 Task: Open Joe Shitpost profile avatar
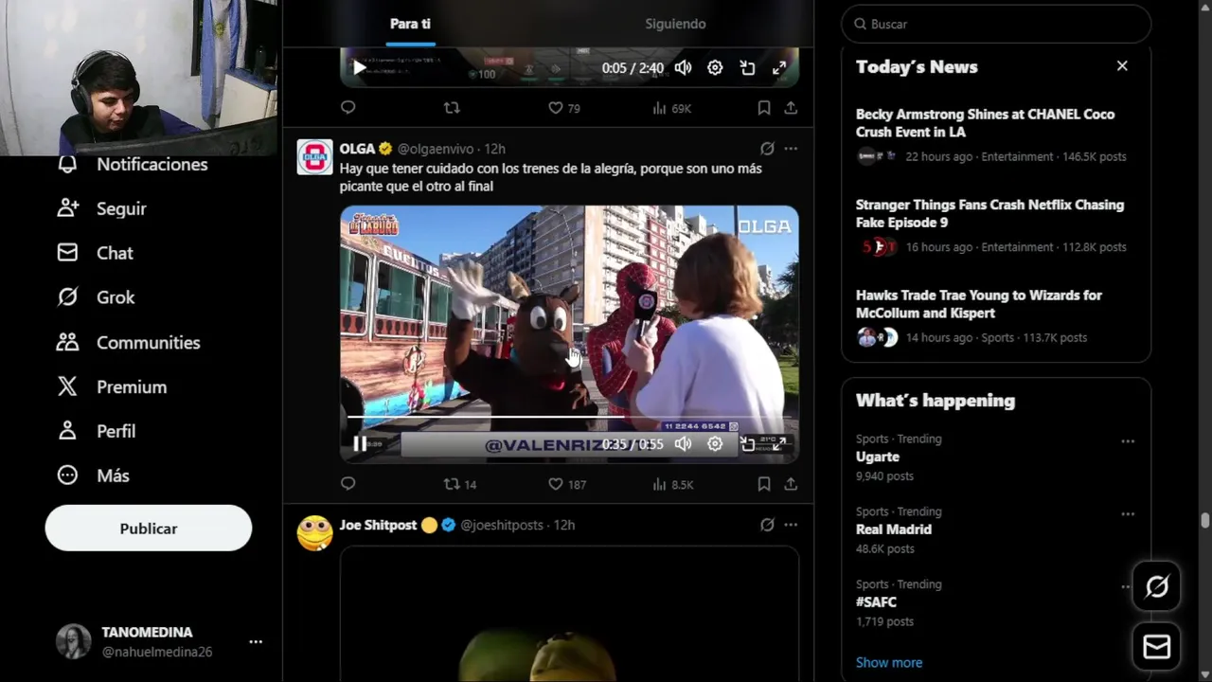click(x=314, y=533)
